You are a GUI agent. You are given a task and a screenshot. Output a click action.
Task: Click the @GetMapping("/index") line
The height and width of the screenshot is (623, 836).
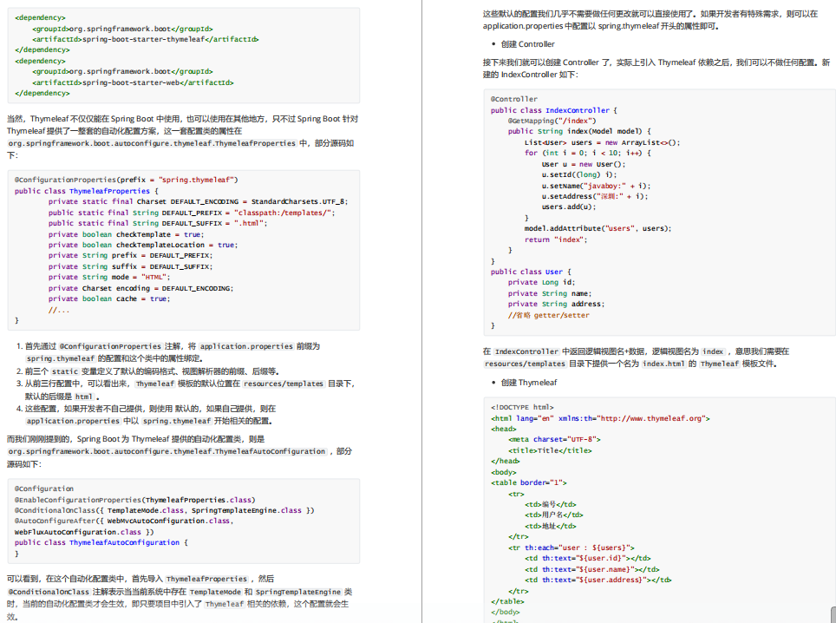552,121
